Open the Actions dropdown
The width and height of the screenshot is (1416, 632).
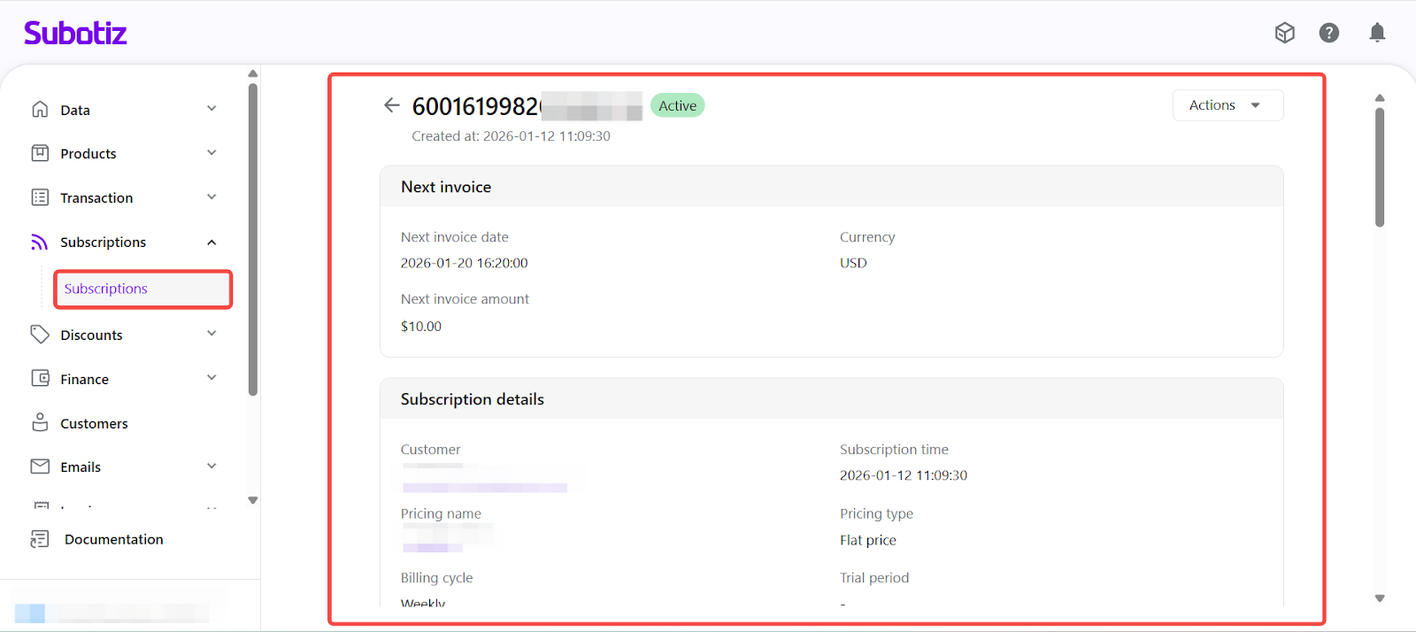tap(1227, 105)
